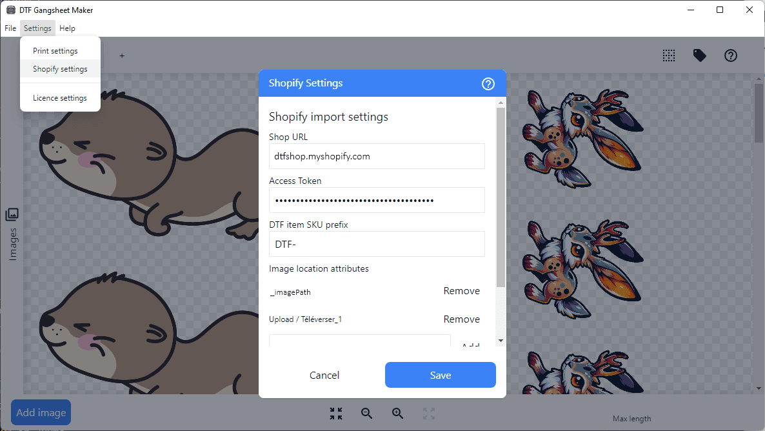Click the DTF item SKU prefix field
This screenshot has width=765, height=431.
tap(377, 244)
